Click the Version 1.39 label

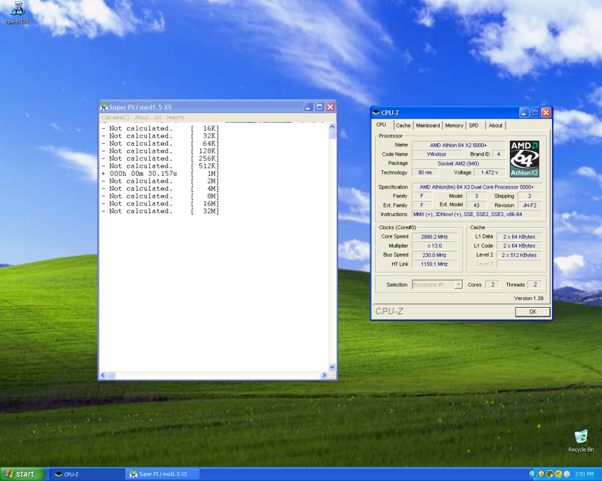[529, 298]
